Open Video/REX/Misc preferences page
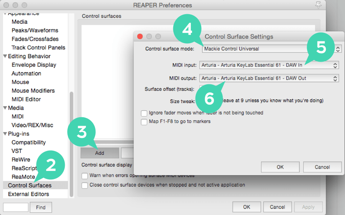 point(32,125)
